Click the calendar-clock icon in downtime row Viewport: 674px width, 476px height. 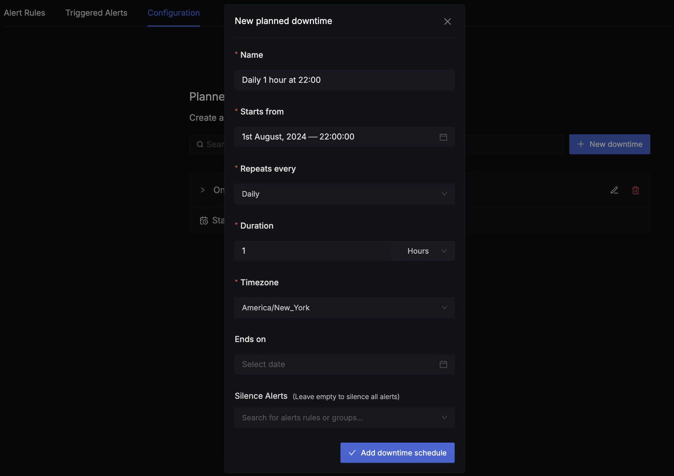[x=204, y=221]
